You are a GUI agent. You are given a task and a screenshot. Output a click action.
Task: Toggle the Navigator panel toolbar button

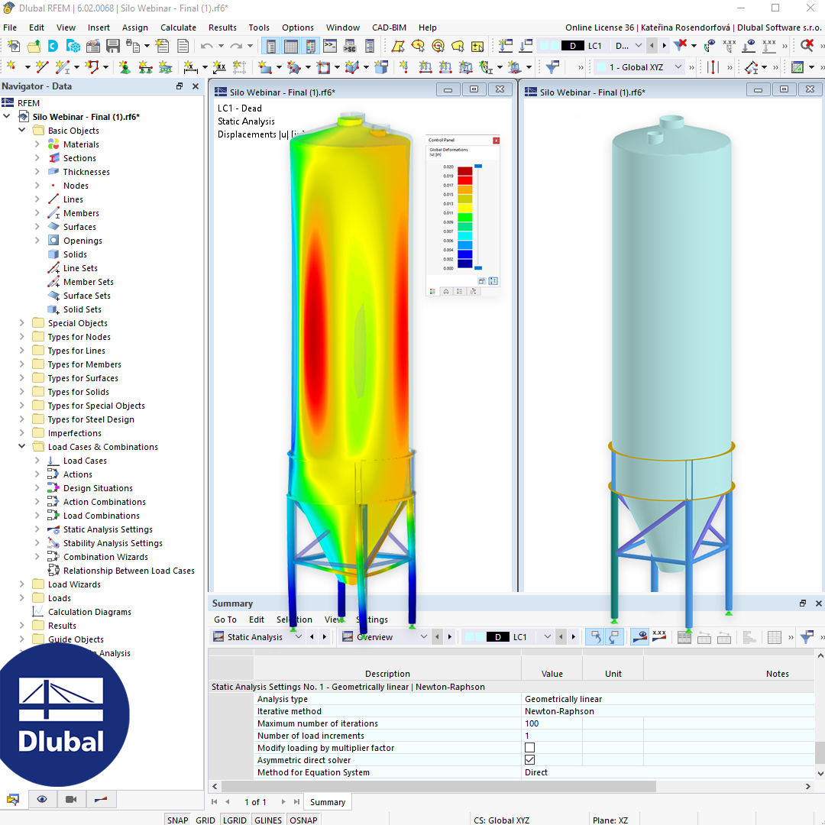tap(271, 47)
